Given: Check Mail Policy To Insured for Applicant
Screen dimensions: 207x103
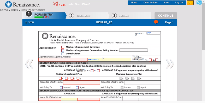Looking at the screenshot, I should tap(61, 87).
